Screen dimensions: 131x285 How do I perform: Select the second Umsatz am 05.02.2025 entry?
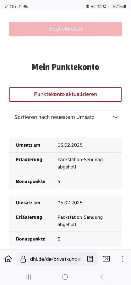click(x=65, y=203)
